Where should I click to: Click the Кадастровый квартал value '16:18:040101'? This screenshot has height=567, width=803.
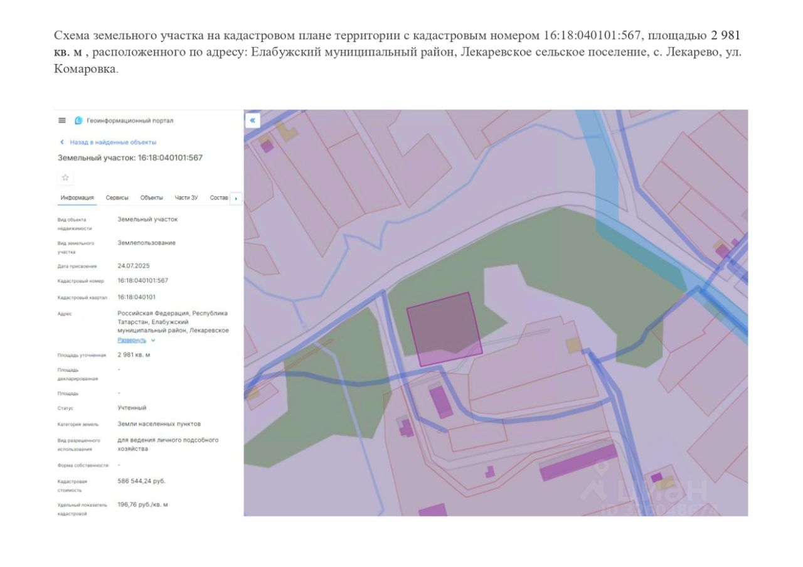(x=137, y=297)
